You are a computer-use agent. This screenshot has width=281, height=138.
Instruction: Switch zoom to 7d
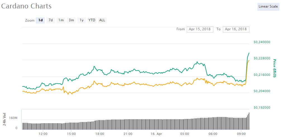(51, 20)
